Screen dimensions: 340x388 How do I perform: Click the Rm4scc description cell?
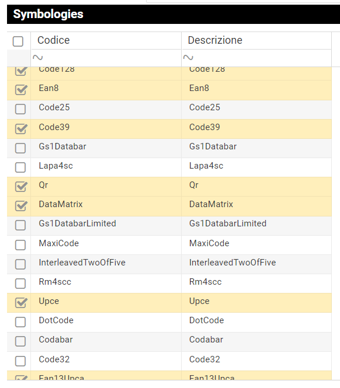[256, 284]
